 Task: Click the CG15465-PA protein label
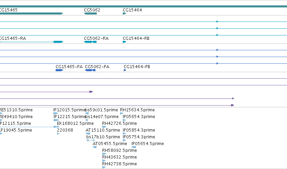pos(69,67)
